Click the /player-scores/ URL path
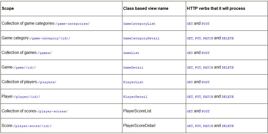The image size is (268, 134). point(53,111)
